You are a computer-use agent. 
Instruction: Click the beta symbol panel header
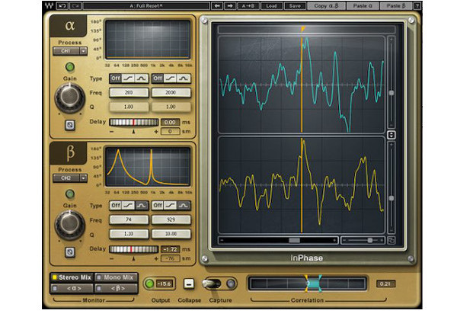click(69, 152)
